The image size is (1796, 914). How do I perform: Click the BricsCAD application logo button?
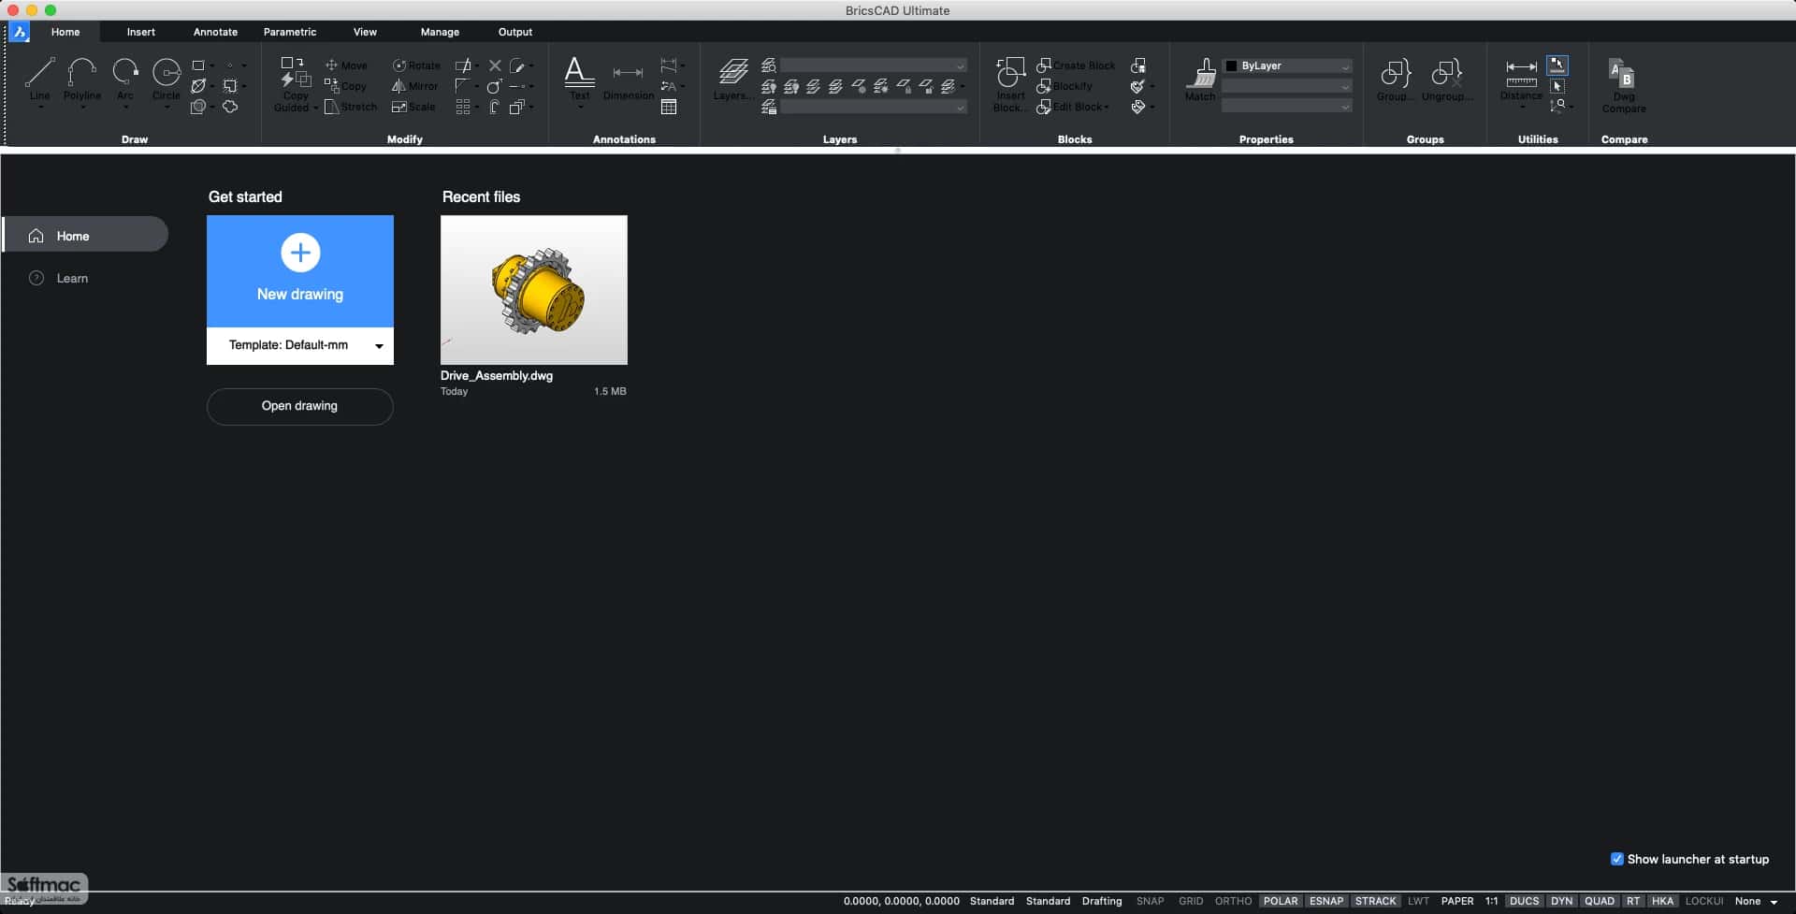pyautogui.click(x=20, y=32)
